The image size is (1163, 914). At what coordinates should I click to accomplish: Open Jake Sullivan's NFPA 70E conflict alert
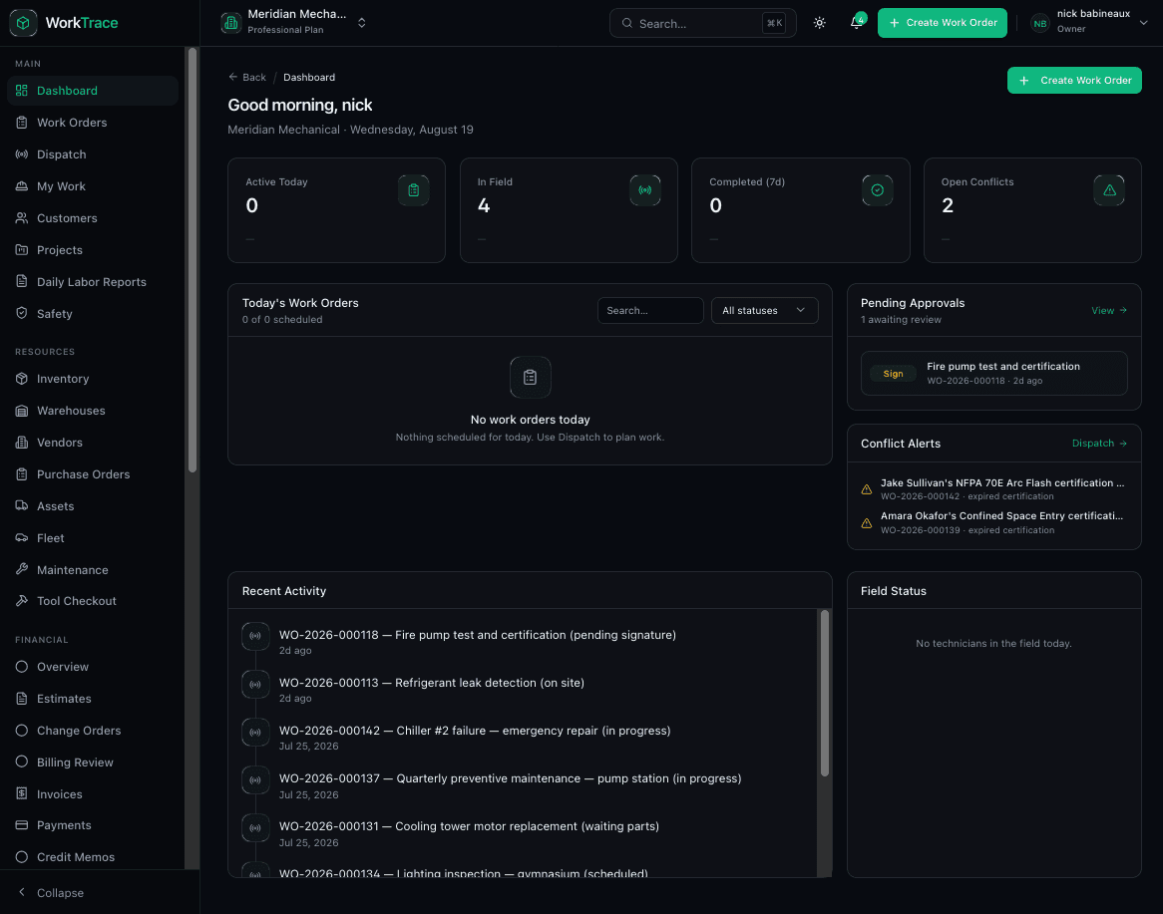click(x=993, y=489)
